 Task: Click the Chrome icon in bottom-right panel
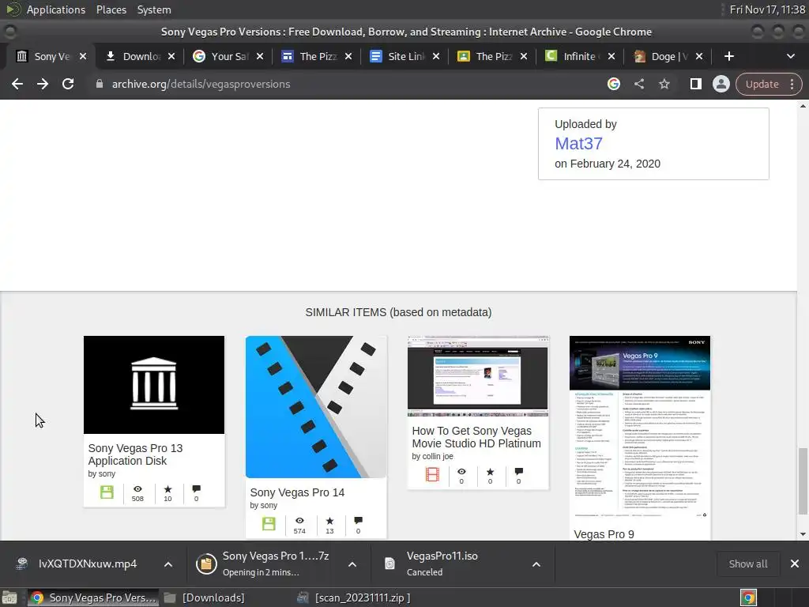749,598
